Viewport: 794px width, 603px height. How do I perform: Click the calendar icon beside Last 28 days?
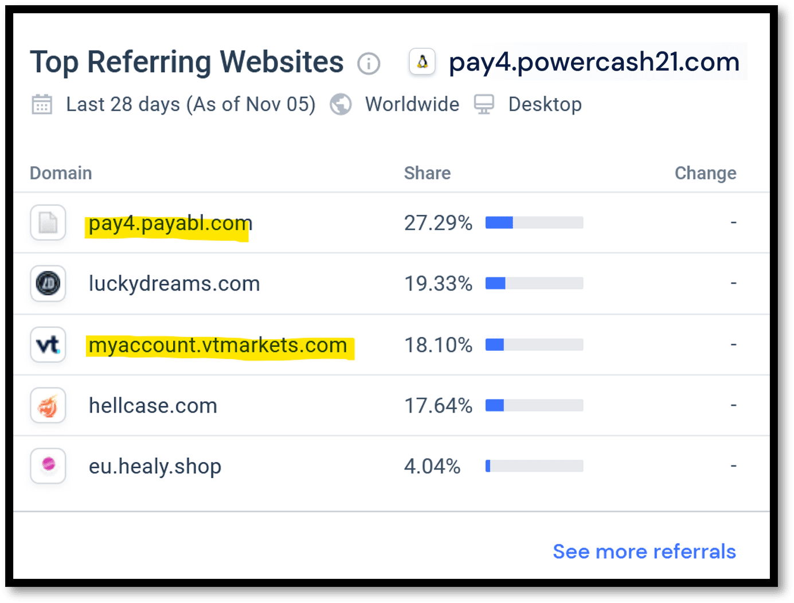pyautogui.click(x=42, y=105)
